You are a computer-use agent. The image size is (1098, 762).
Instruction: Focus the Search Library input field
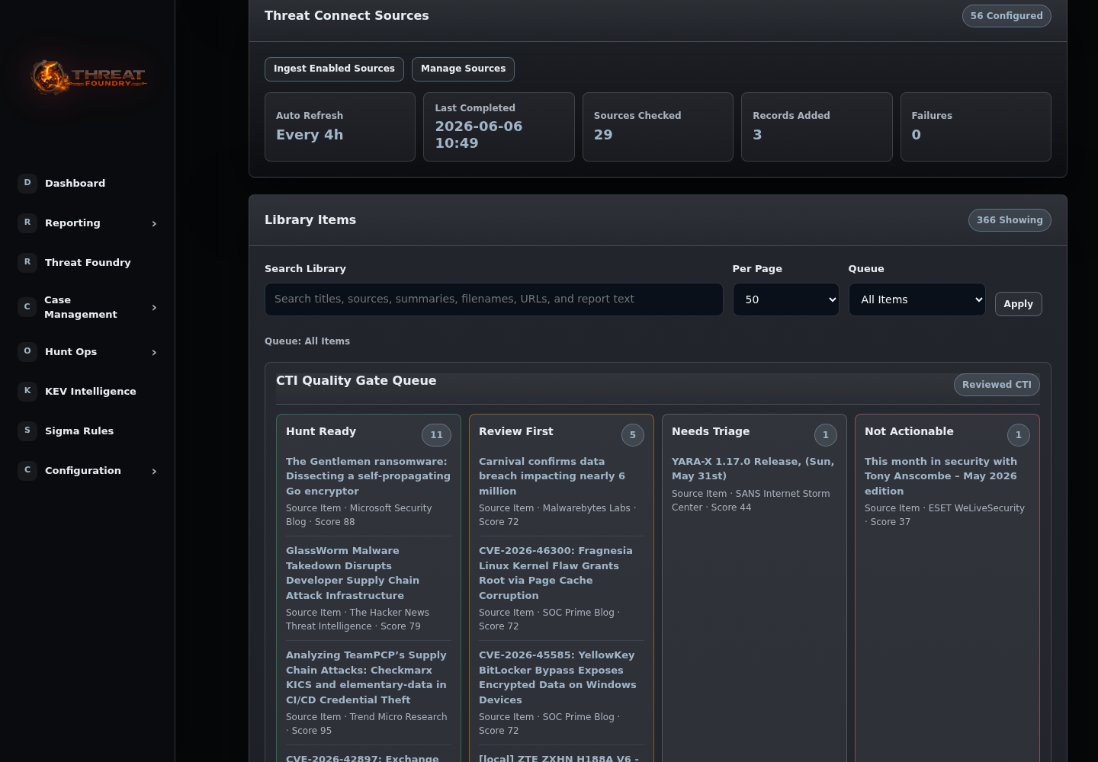[493, 299]
